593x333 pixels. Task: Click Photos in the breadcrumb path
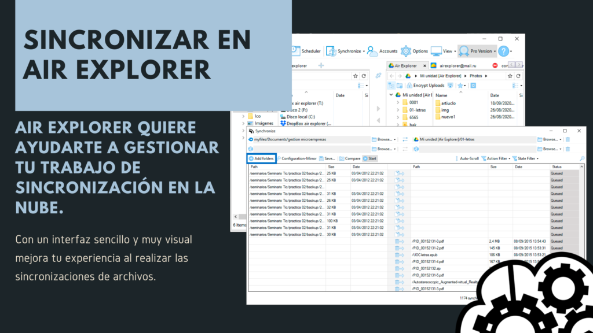coord(476,76)
